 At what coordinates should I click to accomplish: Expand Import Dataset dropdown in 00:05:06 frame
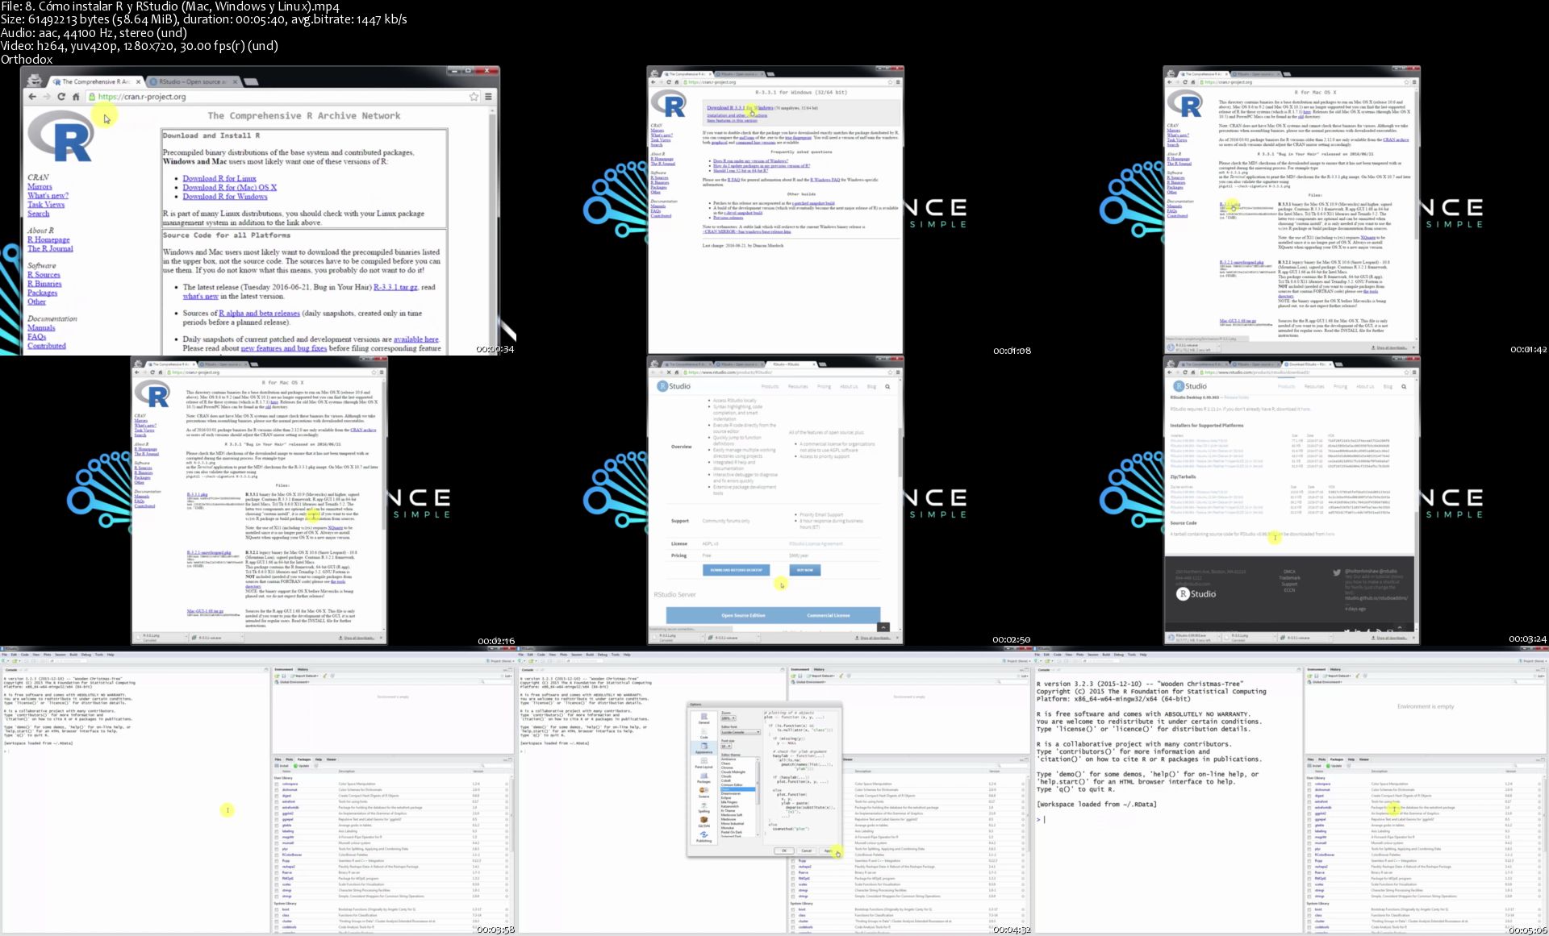1338,676
